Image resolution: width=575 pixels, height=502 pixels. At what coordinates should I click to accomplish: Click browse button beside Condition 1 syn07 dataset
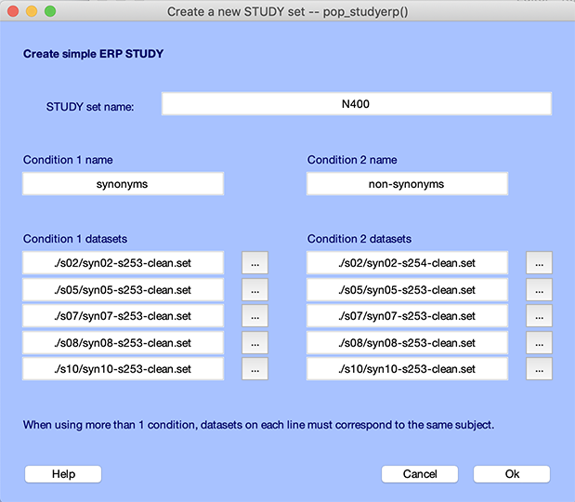[255, 316]
